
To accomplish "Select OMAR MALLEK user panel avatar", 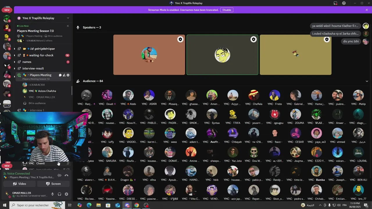I will [7, 194].
